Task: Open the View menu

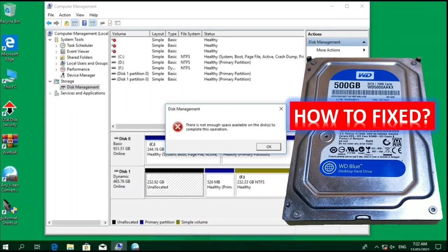Action: (80, 15)
